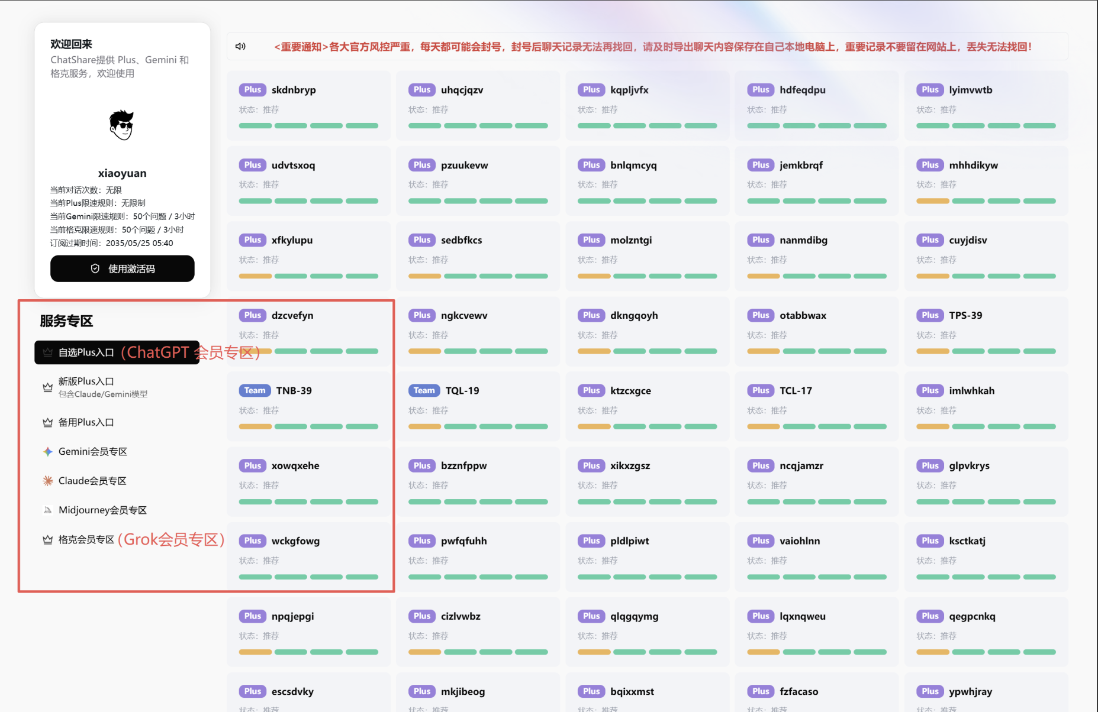
Task: Select the TNB-39 Team account card
Action: tap(308, 406)
